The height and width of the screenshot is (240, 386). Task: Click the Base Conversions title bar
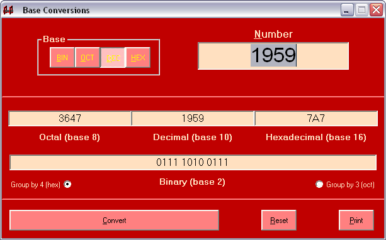[173, 10]
